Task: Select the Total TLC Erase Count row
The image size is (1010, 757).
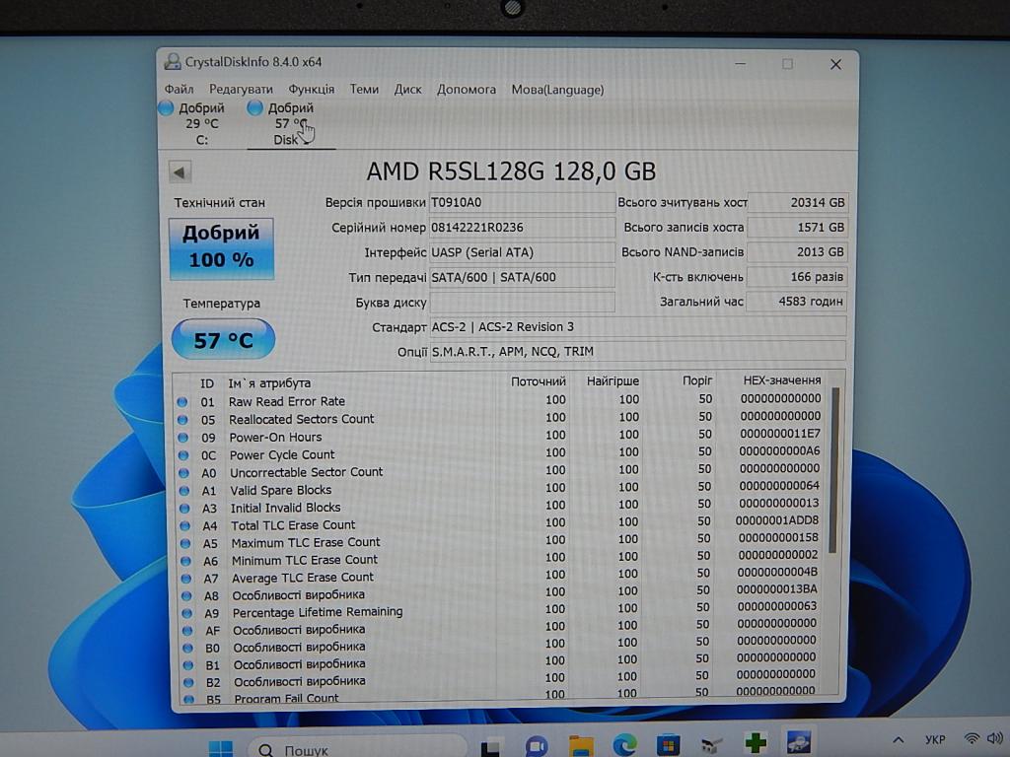Action: pyautogui.click(x=501, y=523)
